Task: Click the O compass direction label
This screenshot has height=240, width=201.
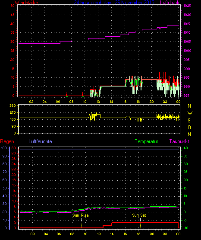Action: tap(189, 128)
